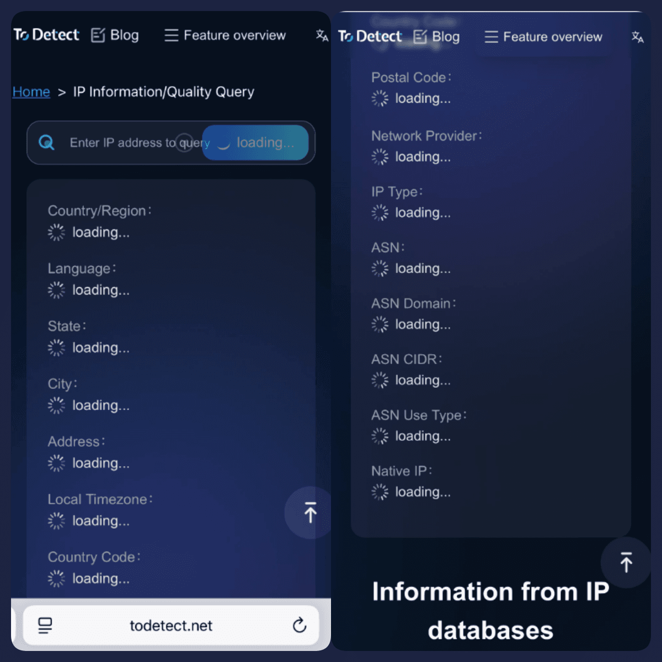
Task: Click the ToDetect logo in right panel
Action: click(370, 37)
